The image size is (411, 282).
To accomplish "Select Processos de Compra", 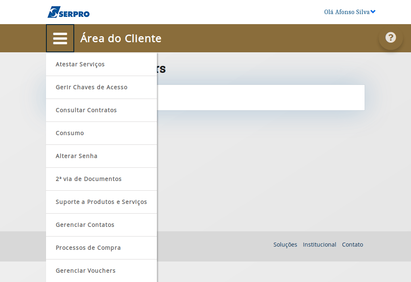I will point(88,248).
